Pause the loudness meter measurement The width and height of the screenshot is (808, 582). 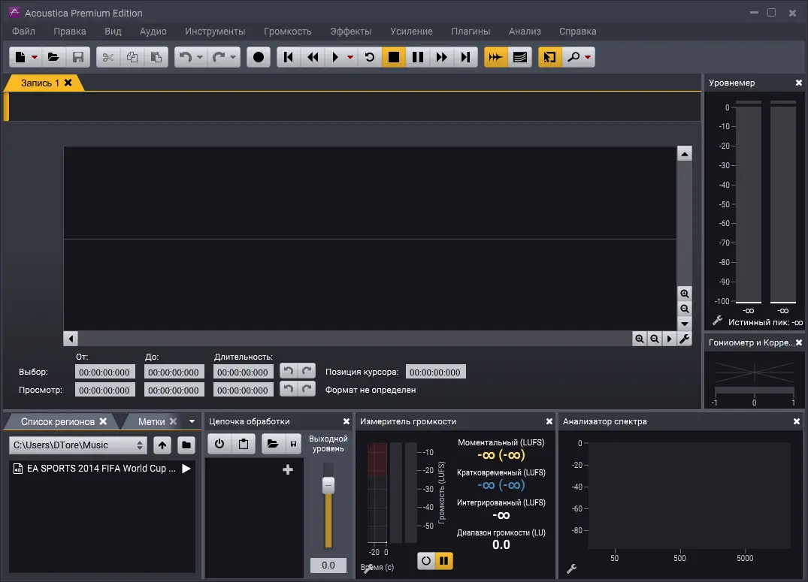443,560
